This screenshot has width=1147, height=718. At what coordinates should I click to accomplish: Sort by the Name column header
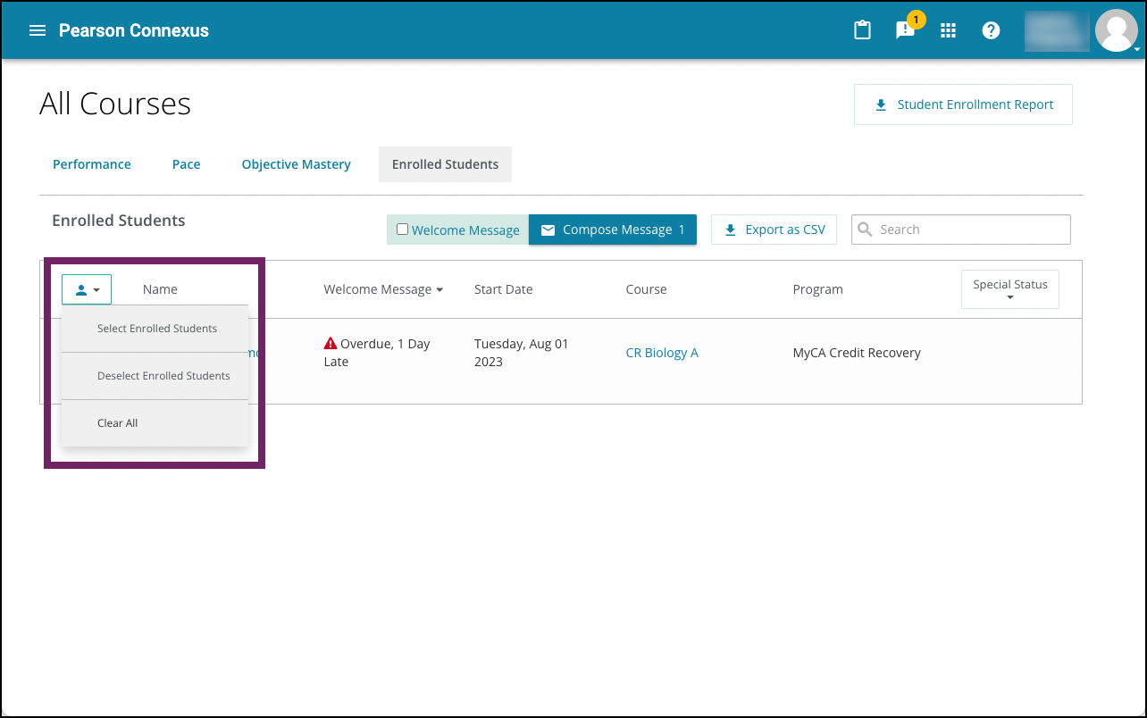160,289
